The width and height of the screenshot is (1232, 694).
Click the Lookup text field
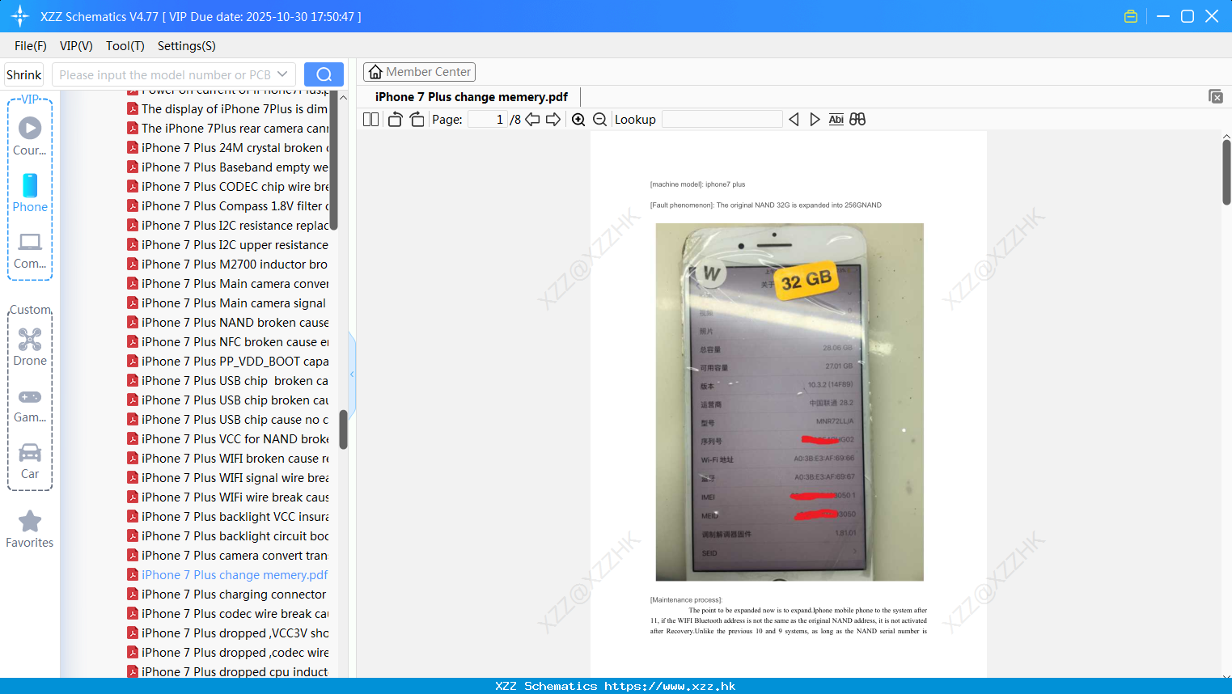pos(722,120)
